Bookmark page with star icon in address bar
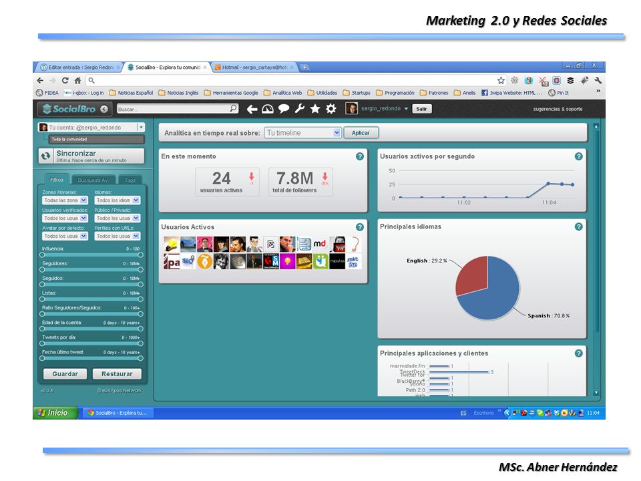Image resolution: width=641 pixels, height=481 pixels. tap(501, 81)
